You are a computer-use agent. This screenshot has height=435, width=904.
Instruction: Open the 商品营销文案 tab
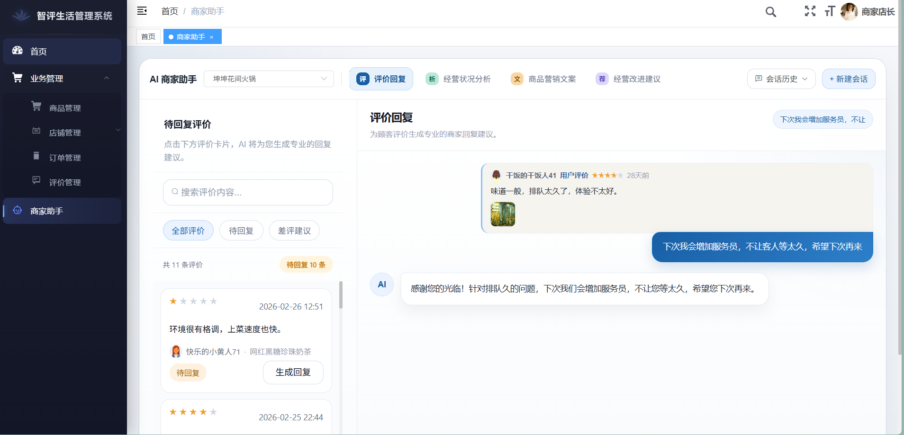tap(543, 79)
